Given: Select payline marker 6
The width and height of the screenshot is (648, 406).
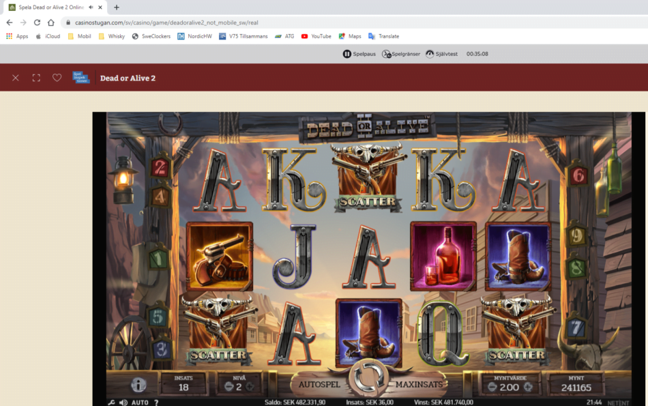Looking at the screenshot, I should tap(578, 176).
